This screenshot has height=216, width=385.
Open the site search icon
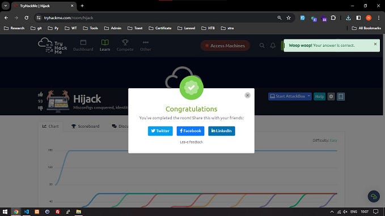click(262, 46)
